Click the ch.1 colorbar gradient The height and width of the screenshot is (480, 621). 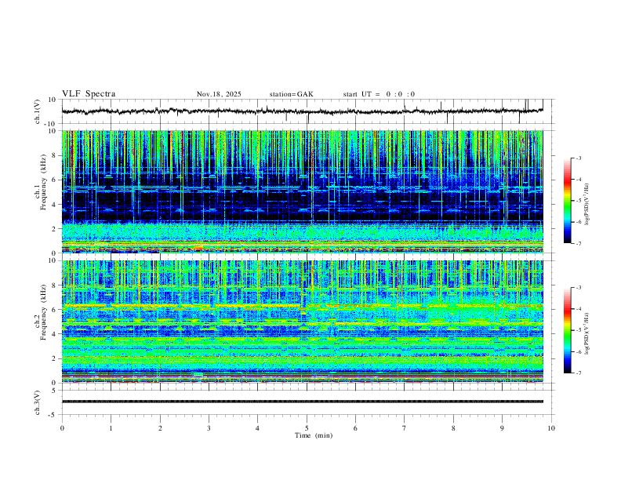[x=568, y=201]
